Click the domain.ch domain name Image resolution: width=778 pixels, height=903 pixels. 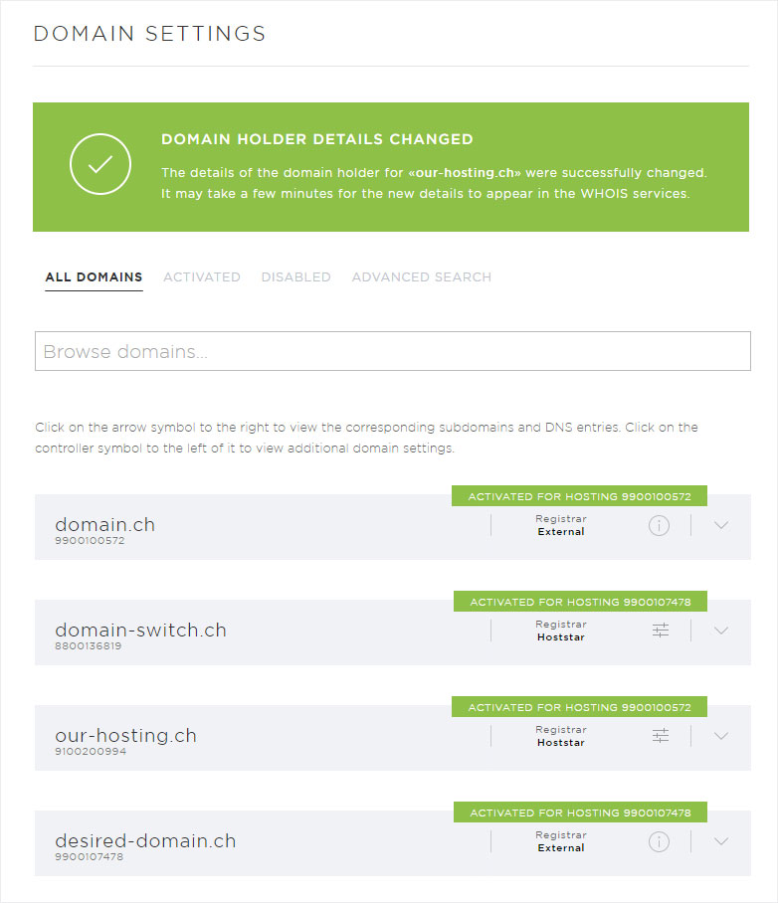click(x=104, y=524)
